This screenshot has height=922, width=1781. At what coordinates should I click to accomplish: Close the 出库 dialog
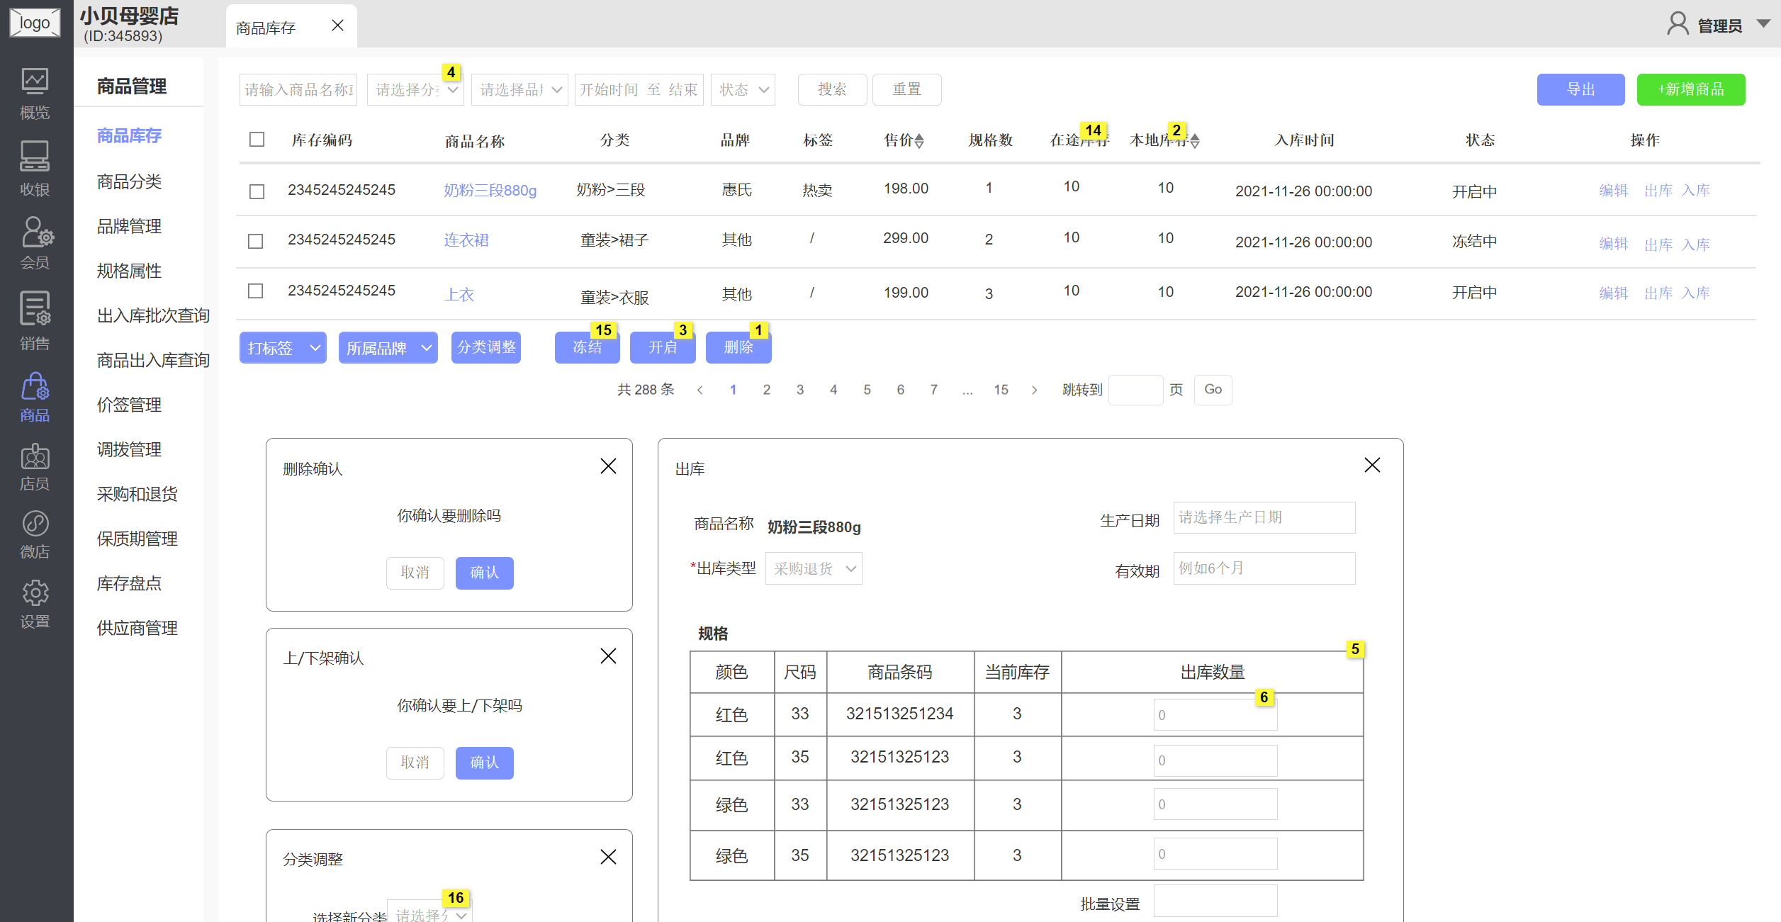(1372, 465)
